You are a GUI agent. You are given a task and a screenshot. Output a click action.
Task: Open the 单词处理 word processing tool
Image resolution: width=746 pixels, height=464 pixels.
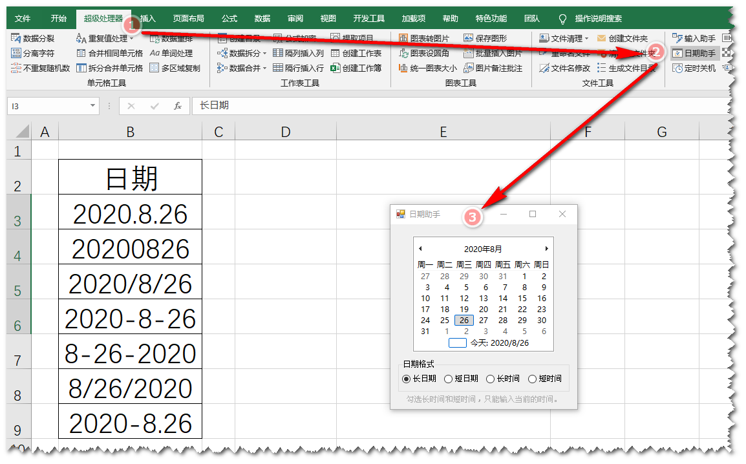[171, 53]
